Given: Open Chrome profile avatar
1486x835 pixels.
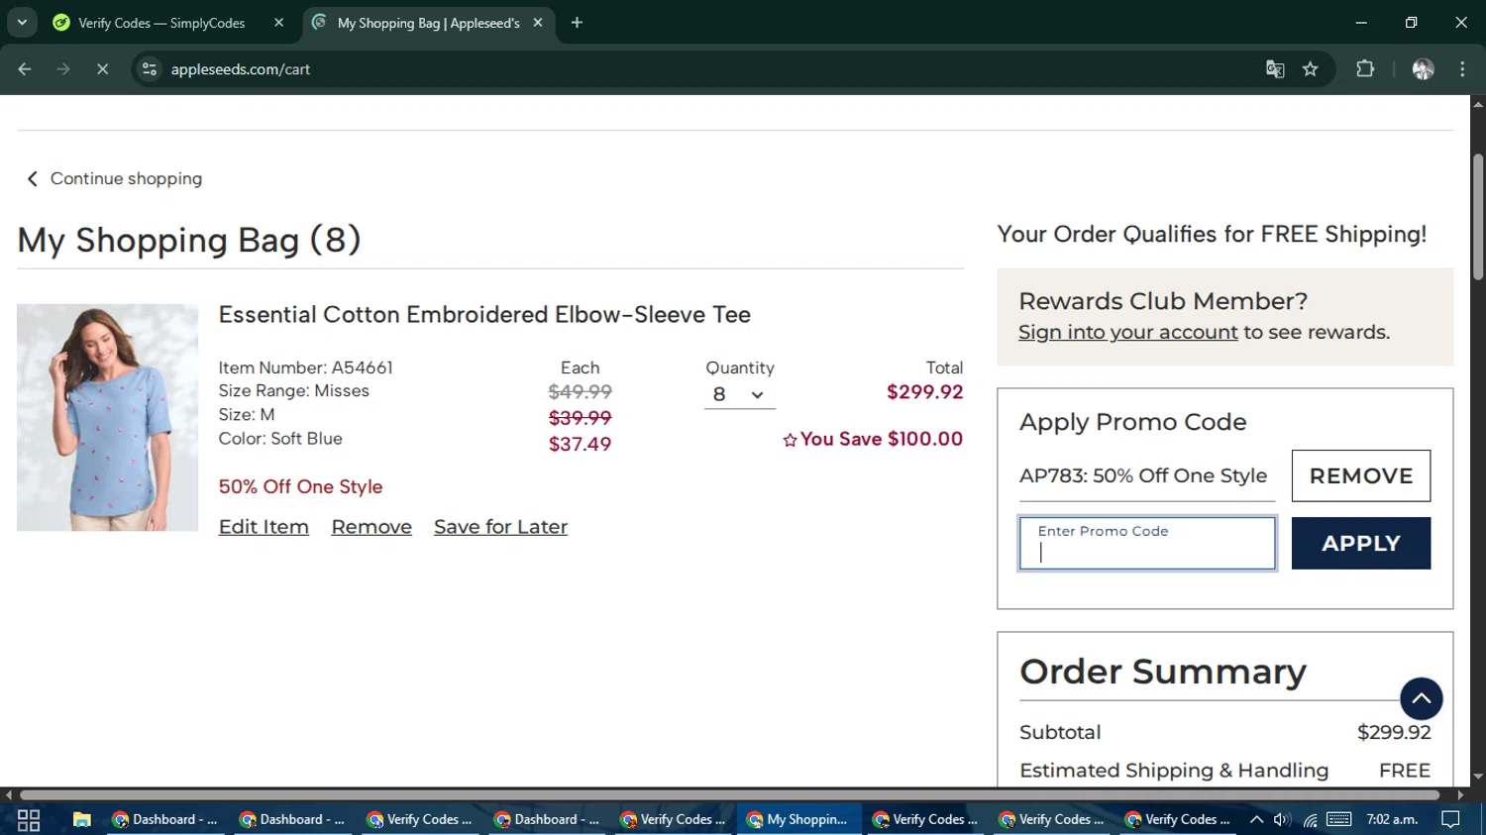Looking at the screenshot, I should tap(1423, 69).
